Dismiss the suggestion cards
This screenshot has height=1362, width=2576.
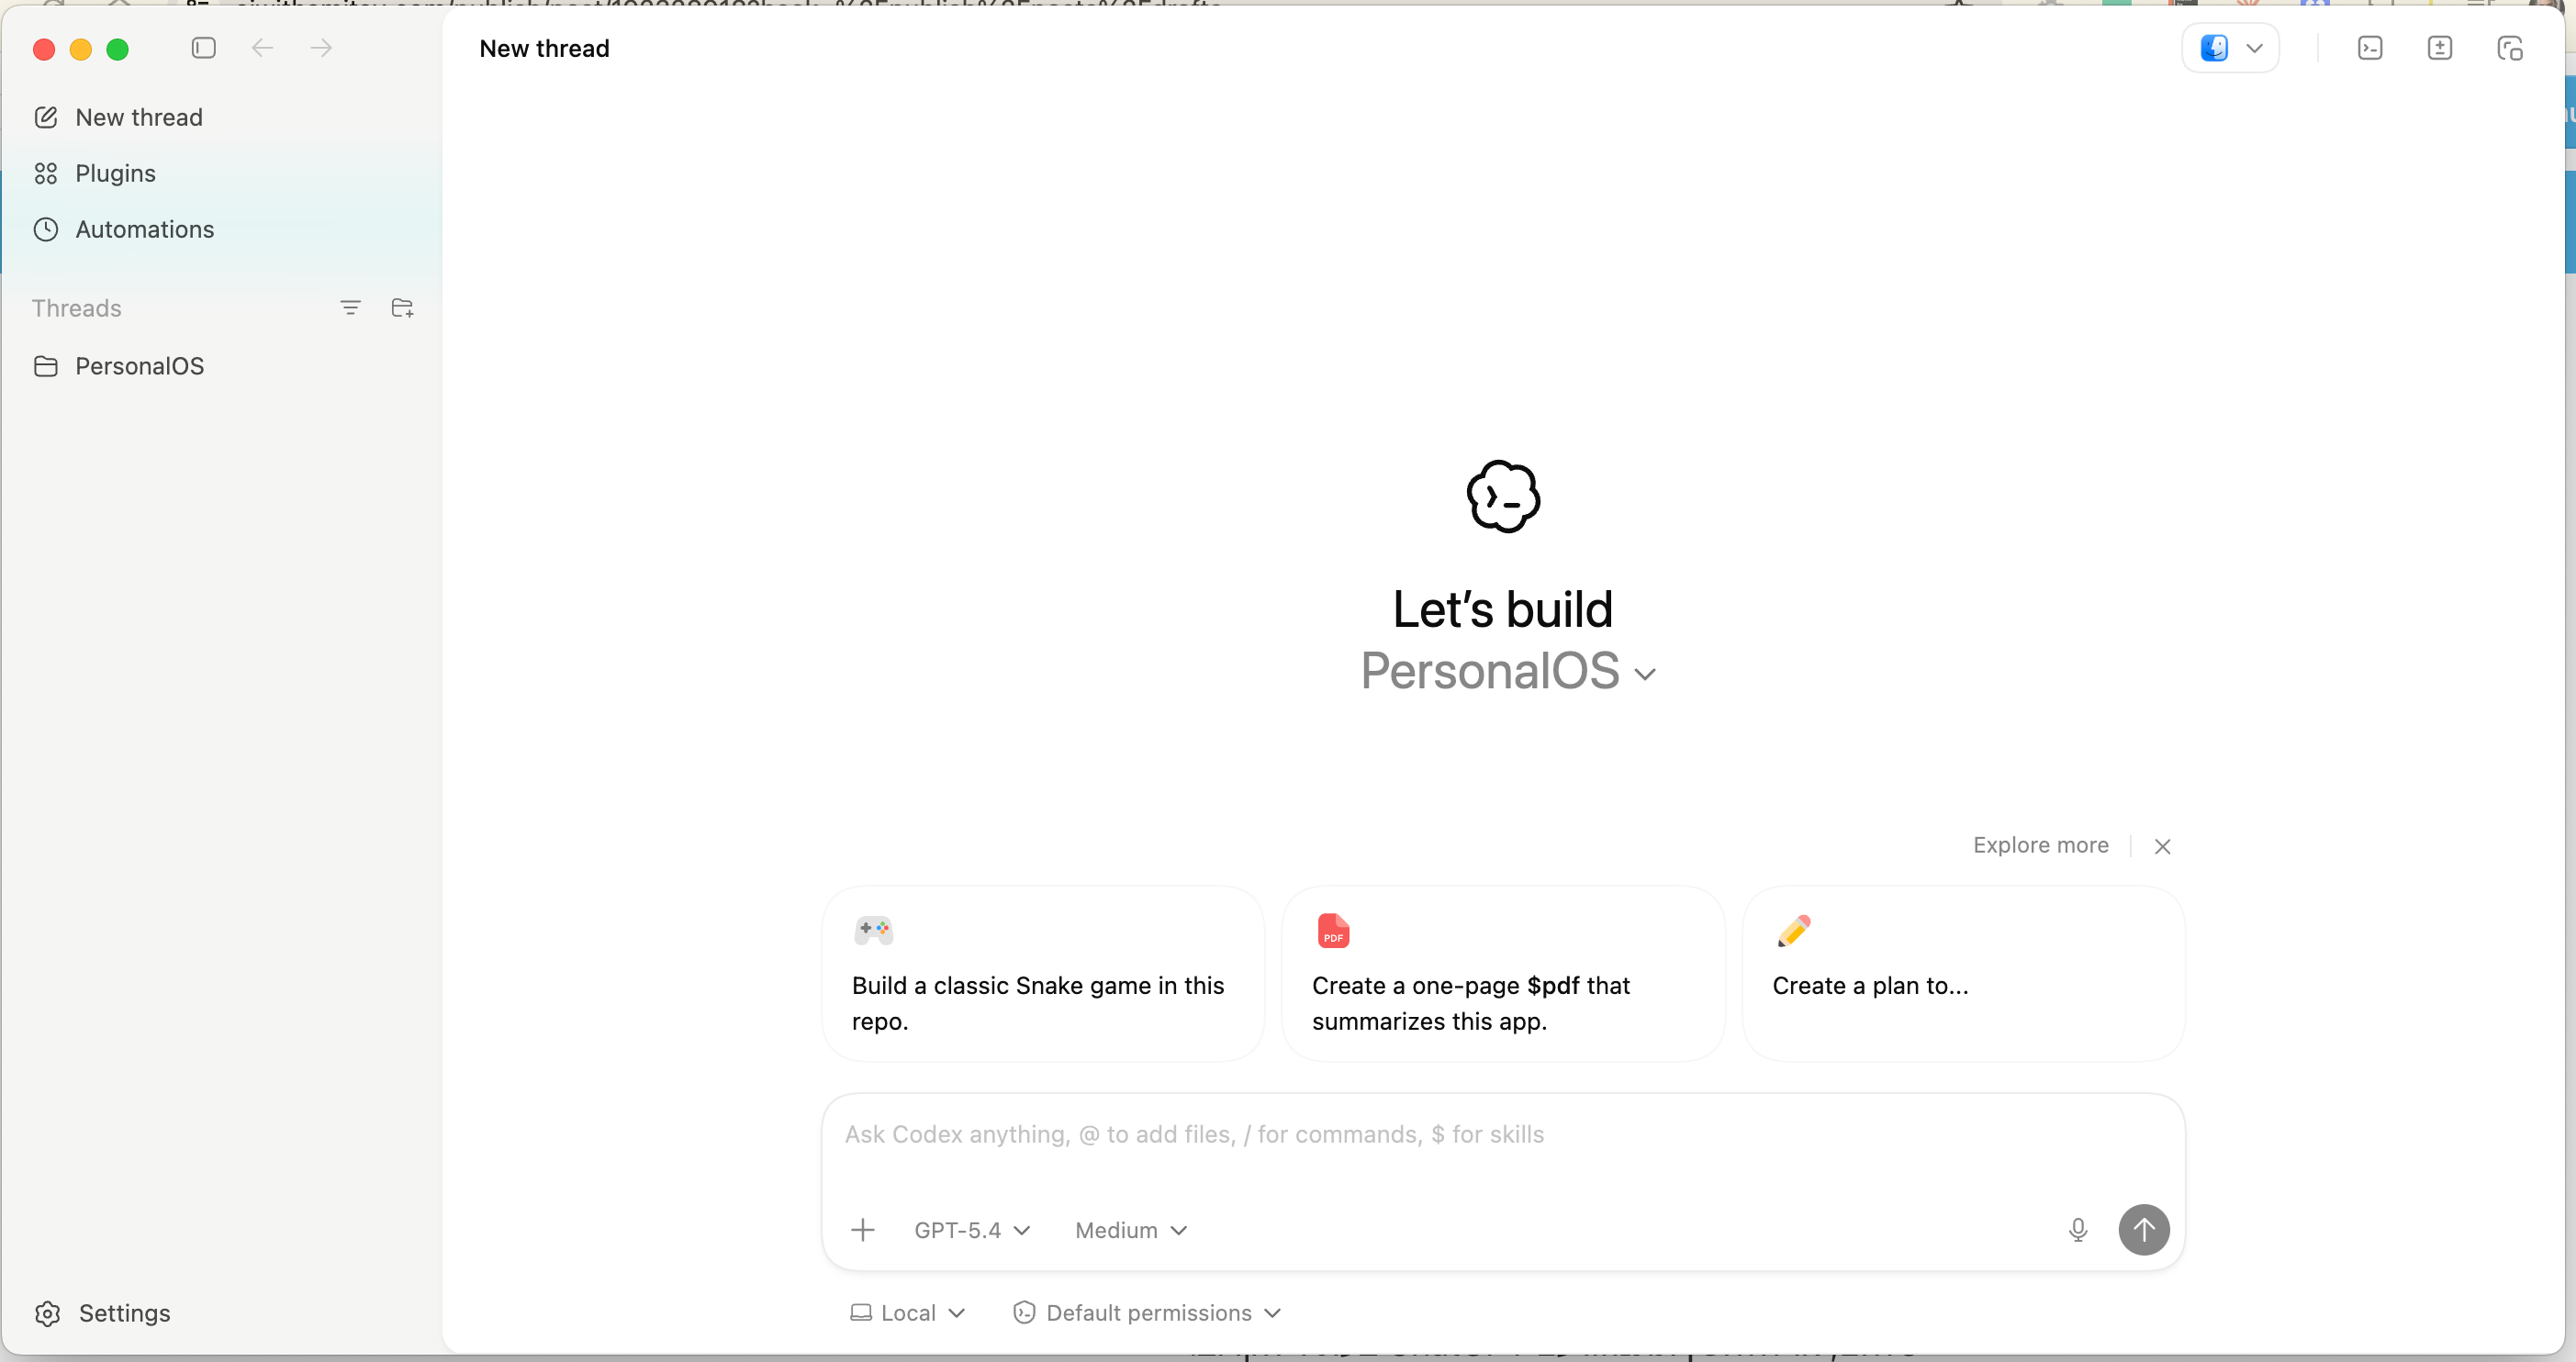(x=2162, y=846)
